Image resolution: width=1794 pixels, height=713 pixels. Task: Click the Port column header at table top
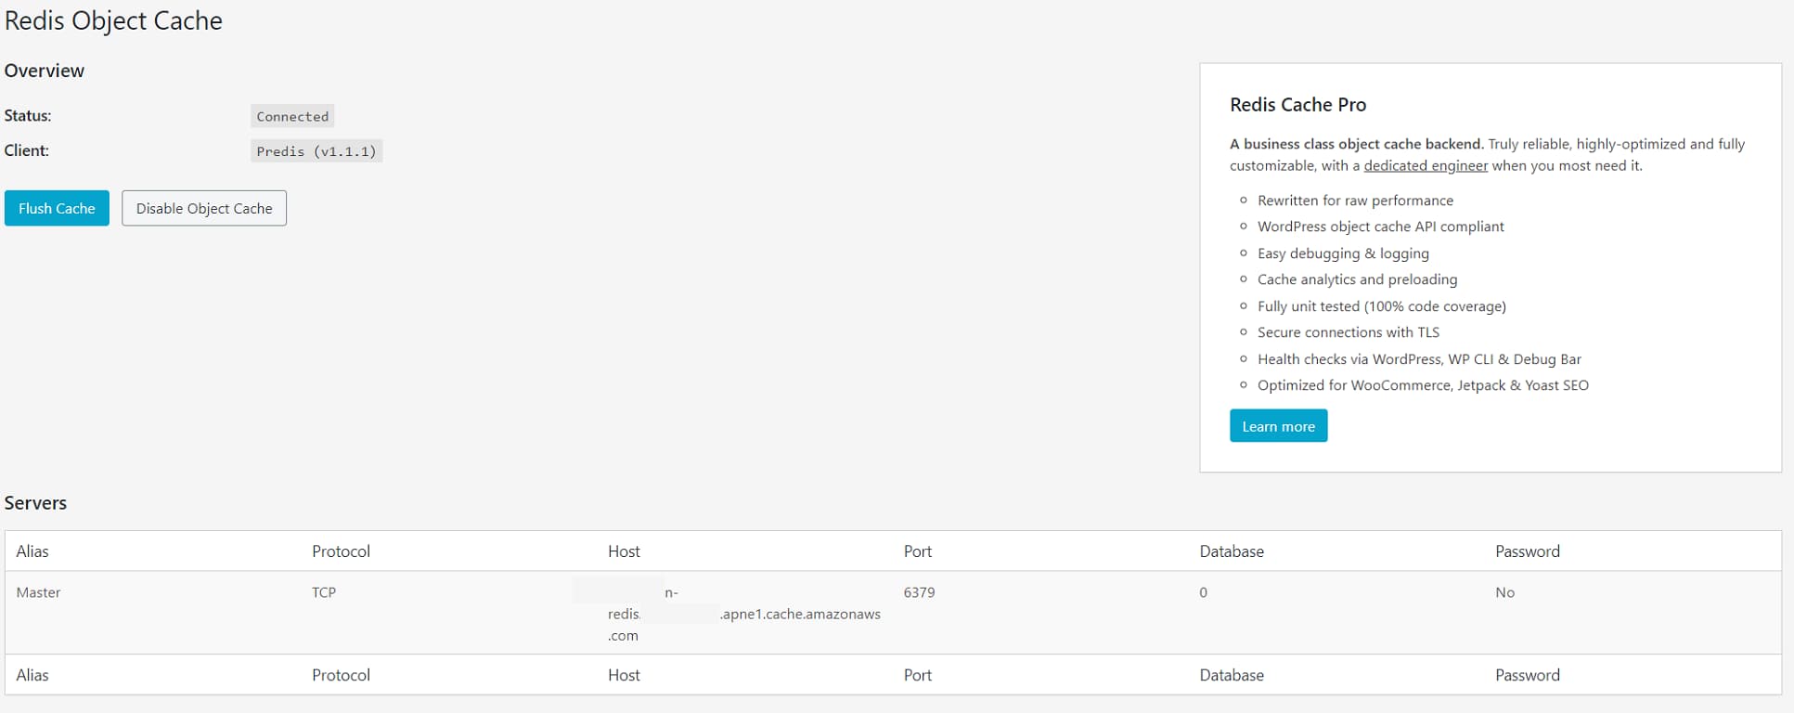[x=917, y=551]
